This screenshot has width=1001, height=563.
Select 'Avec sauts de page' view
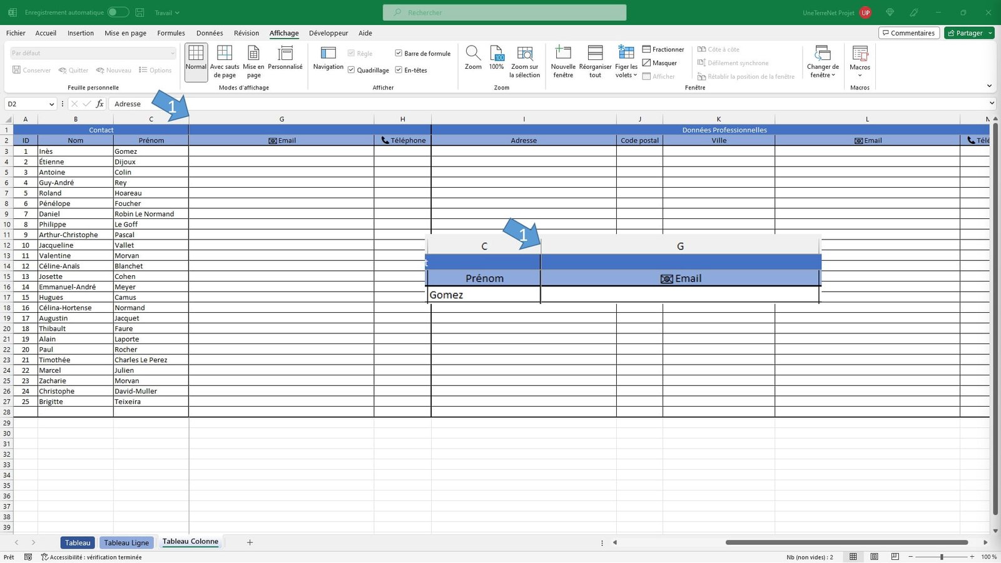click(224, 61)
